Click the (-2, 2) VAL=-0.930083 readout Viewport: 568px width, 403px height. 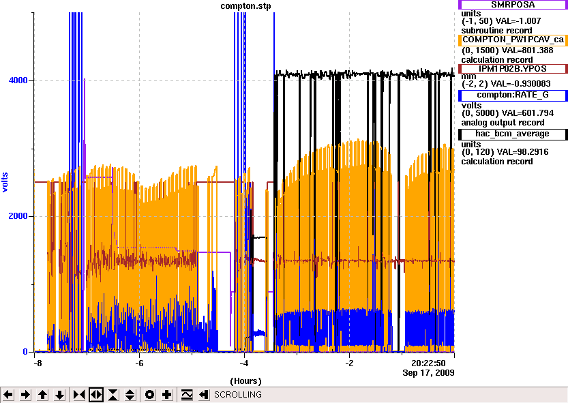[x=506, y=84]
